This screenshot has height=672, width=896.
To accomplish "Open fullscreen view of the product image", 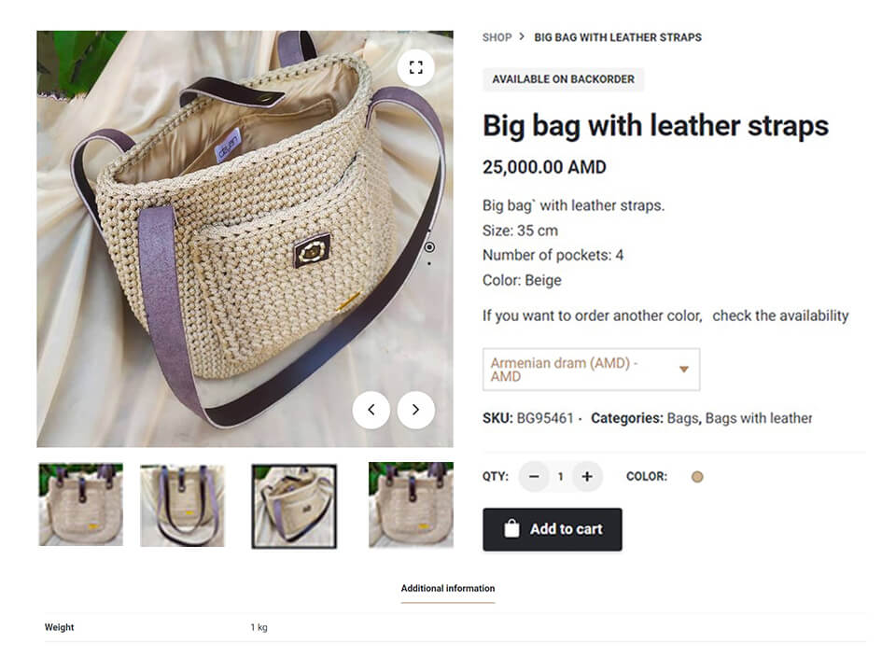I will click(x=416, y=67).
